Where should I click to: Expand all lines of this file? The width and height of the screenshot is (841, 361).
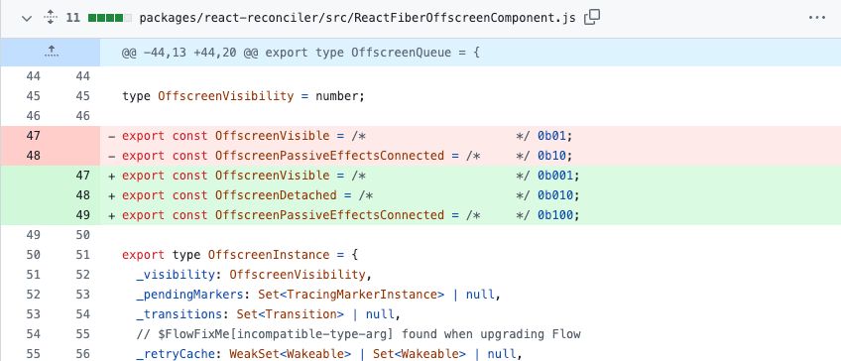click(x=51, y=18)
